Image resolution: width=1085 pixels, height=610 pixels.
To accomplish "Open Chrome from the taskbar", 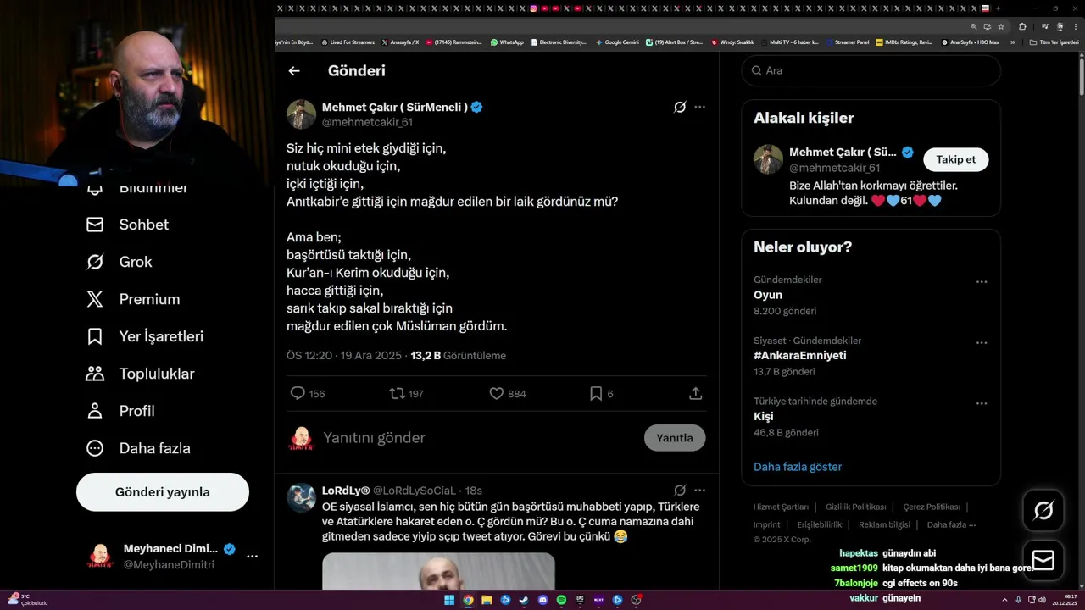I will (x=468, y=600).
